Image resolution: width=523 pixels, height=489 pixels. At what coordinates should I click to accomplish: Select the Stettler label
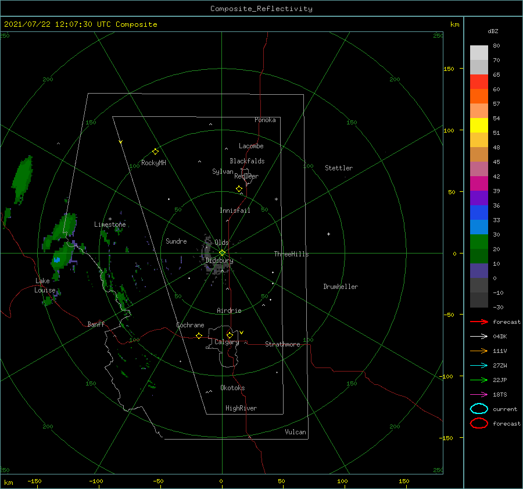[x=339, y=168]
